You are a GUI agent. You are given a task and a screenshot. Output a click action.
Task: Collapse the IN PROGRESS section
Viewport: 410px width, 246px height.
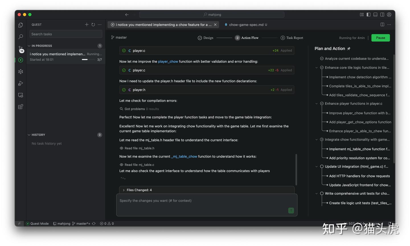[x=29, y=46]
